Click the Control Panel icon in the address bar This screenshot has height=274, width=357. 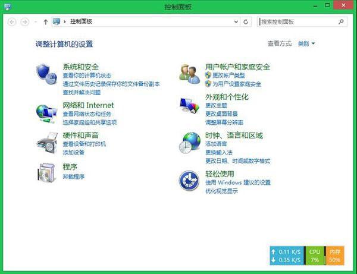57,21
